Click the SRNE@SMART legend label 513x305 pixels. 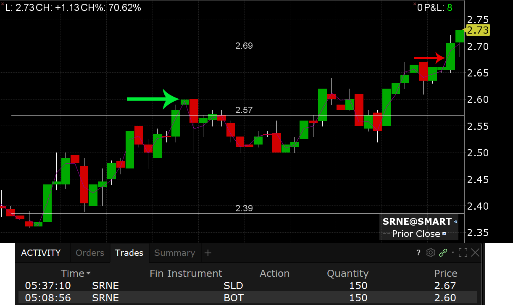click(417, 221)
